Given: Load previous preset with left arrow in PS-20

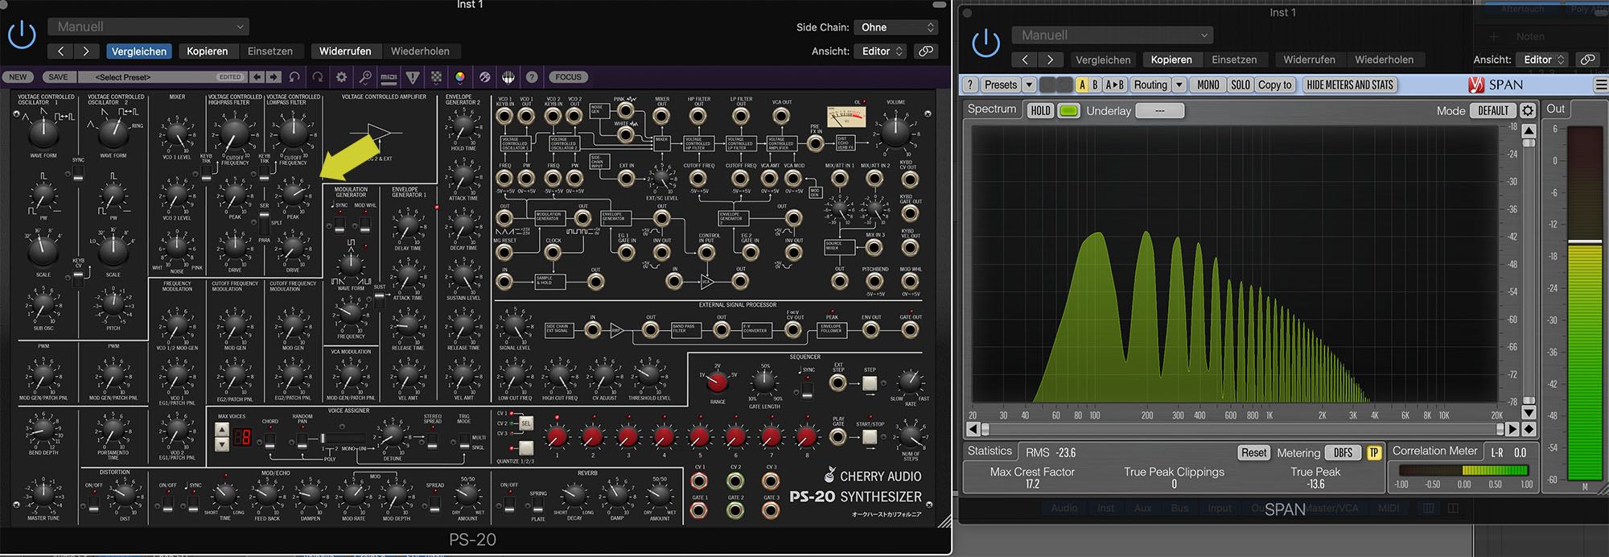Looking at the screenshot, I should pyautogui.click(x=257, y=77).
